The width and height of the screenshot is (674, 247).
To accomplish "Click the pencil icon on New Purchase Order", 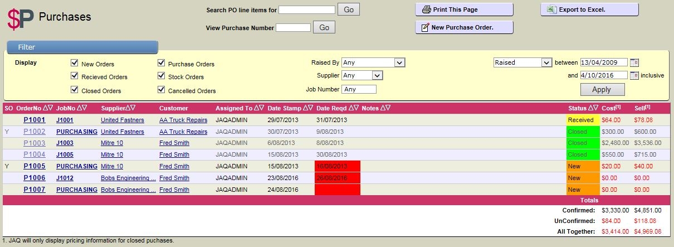I will (426, 27).
